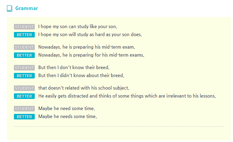Click the dashed divider line below corrections
Image resolution: width=233 pixels, height=142 pixels.
coord(119,127)
